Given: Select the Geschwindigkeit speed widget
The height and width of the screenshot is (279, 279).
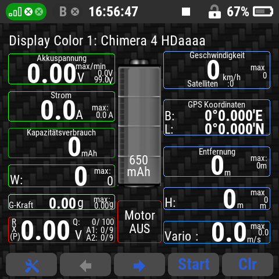Looking at the screenshot, I should (217, 70).
